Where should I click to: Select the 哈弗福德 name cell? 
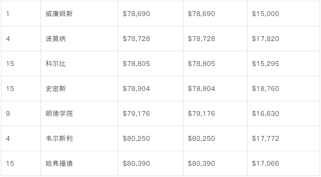coord(80,163)
